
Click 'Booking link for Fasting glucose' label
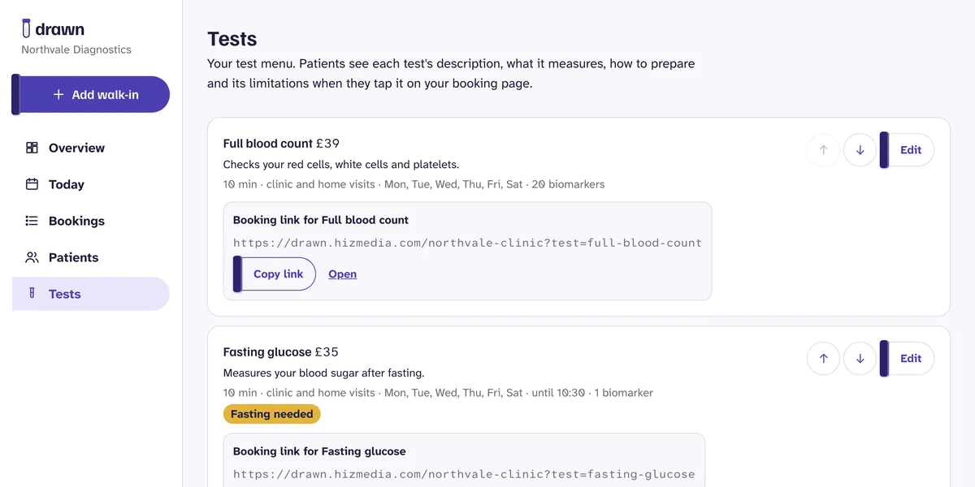point(319,451)
